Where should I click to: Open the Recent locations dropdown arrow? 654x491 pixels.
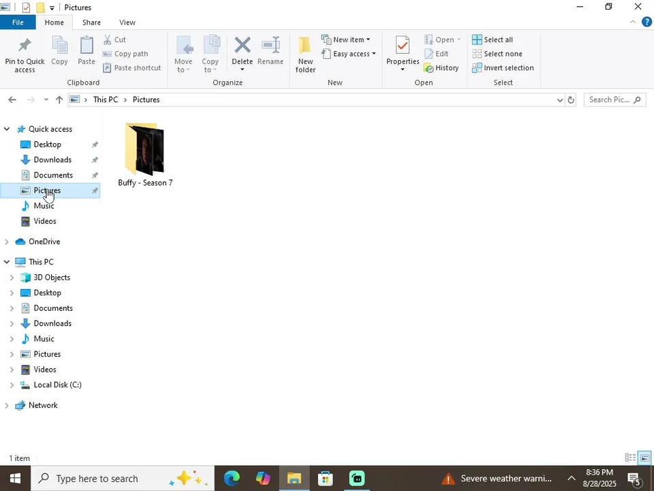(x=46, y=100)
